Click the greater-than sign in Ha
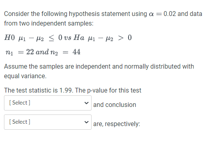This screenshot has width=205, height=152. pyautogui.click(x=121, y=38)
